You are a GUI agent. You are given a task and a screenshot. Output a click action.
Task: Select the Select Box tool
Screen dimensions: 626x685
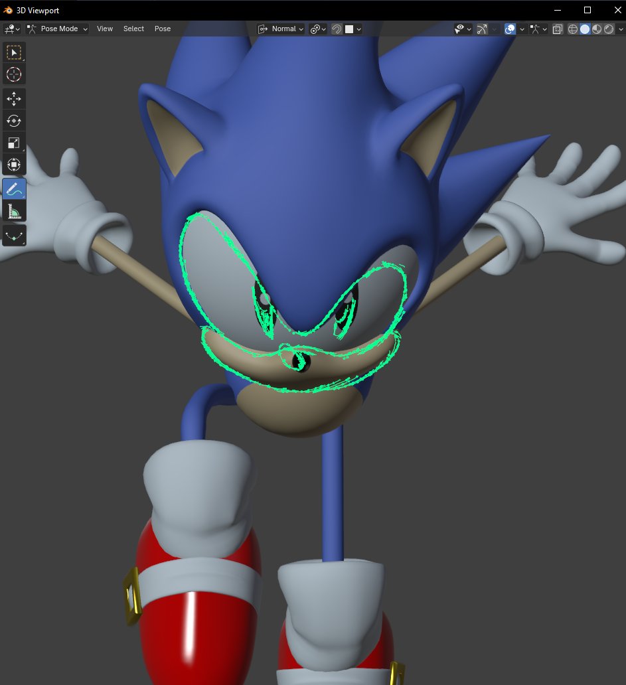[x=14, y=52]
